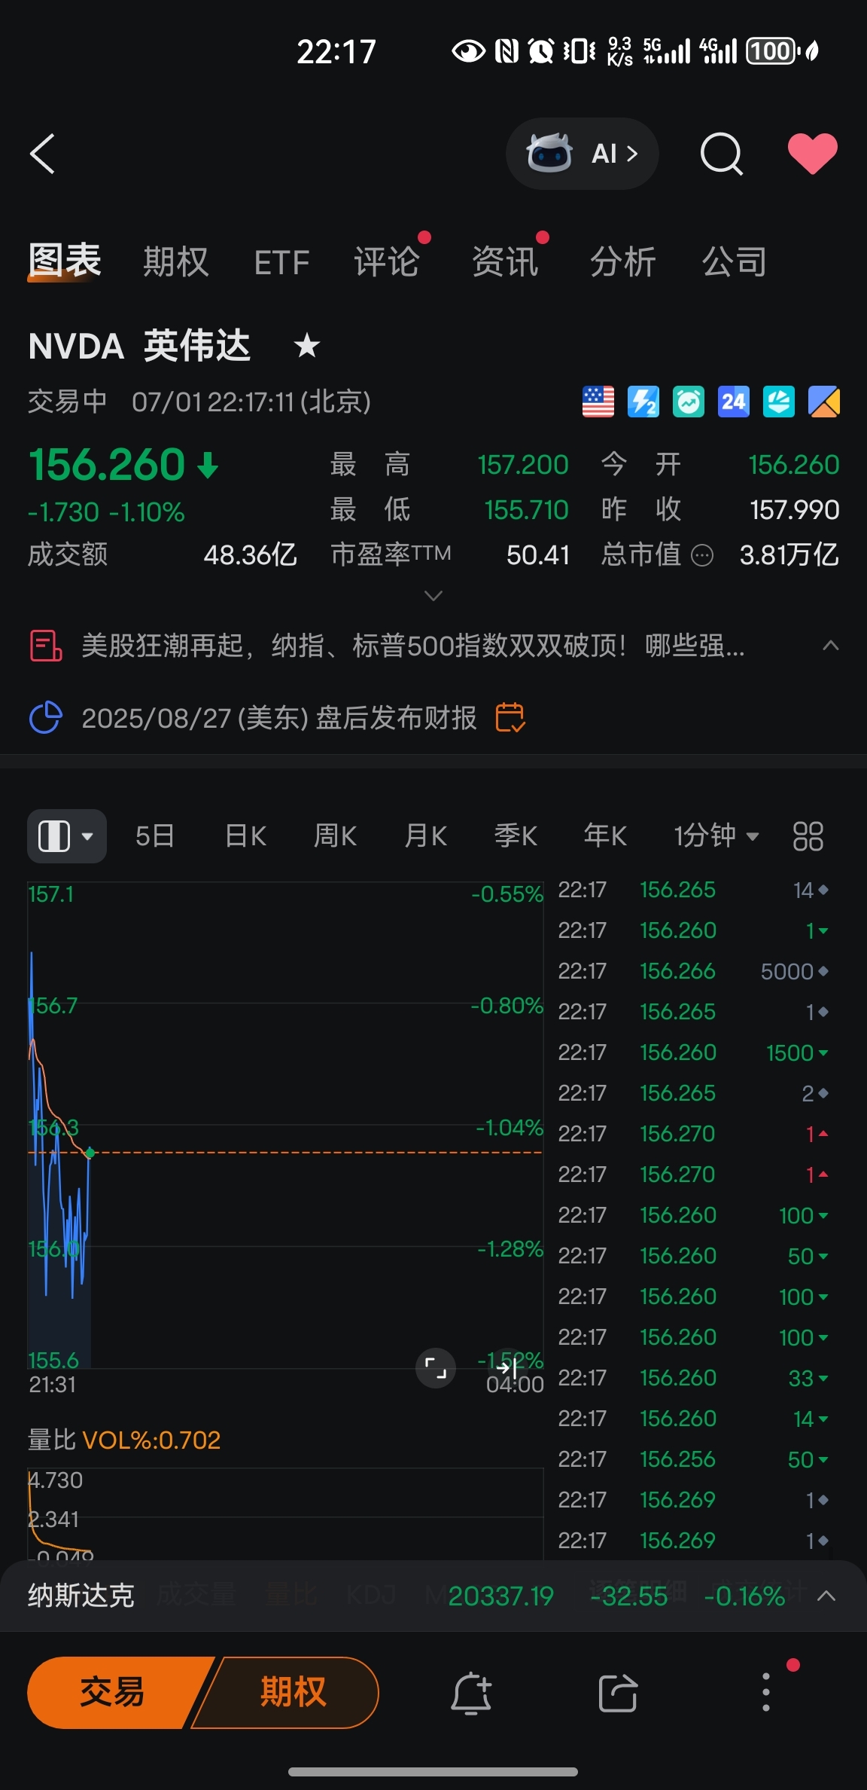The height and width of the screenshot is (1790, 867).
Task: Add earnings date via orange calendar icon
Action: point(510,717)
